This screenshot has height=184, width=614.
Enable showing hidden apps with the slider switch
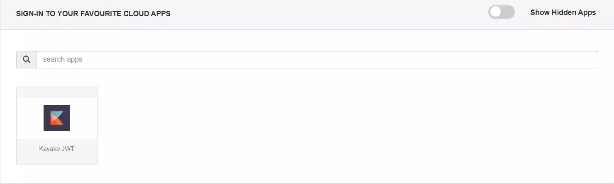click(502, 12)
